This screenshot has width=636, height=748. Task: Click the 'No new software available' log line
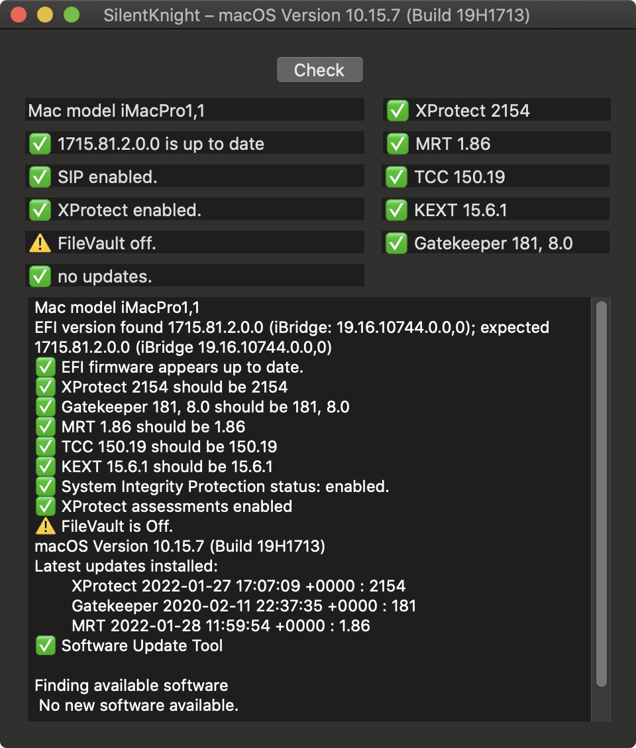(138, 706)
